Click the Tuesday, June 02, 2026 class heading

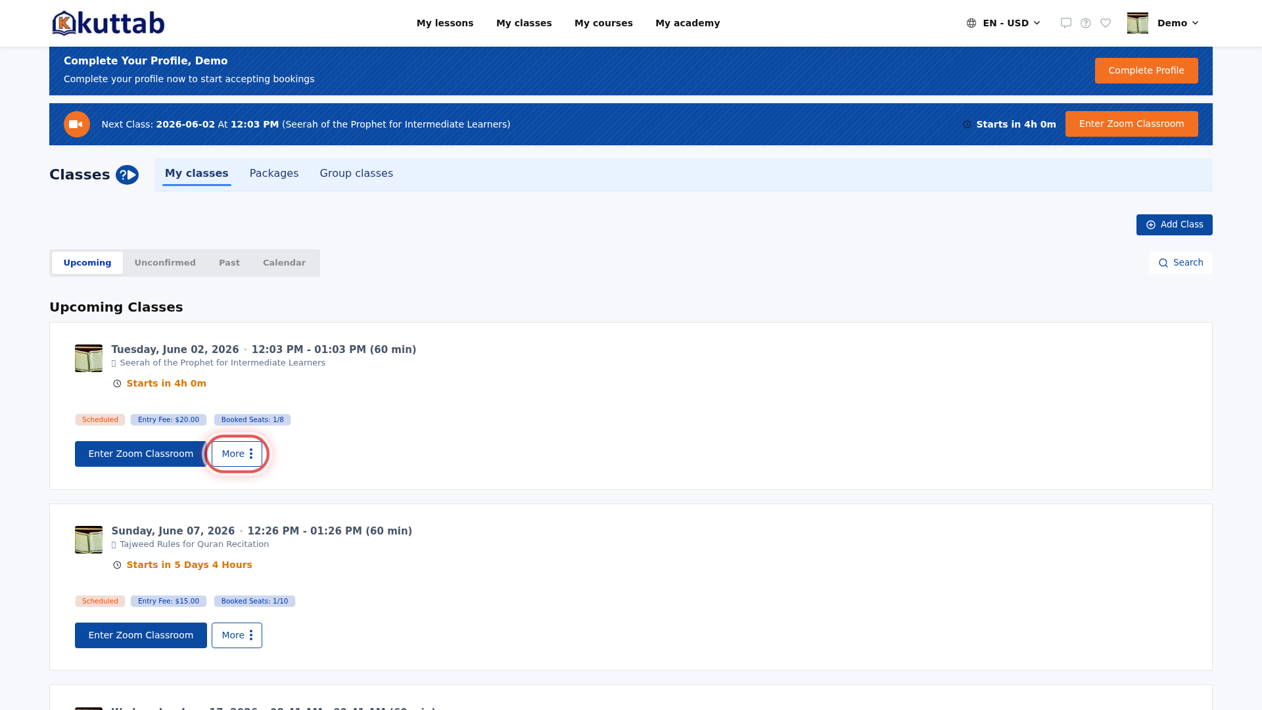pos(264,350)
